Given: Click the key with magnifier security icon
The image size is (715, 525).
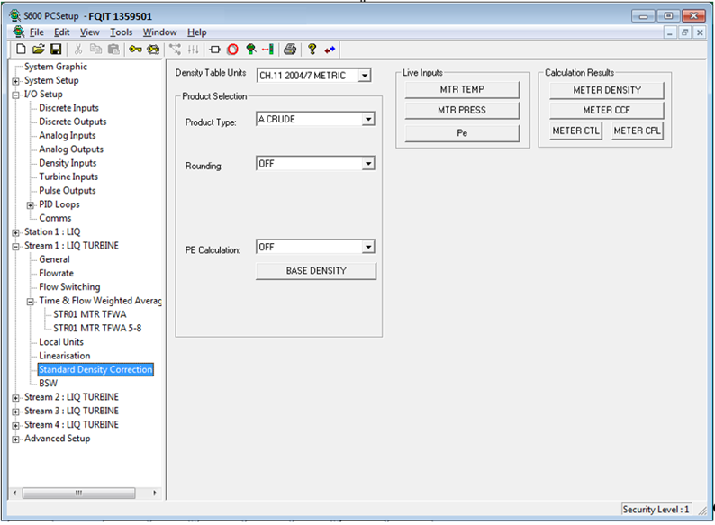Looking at the screenshot, I should 154,49.
